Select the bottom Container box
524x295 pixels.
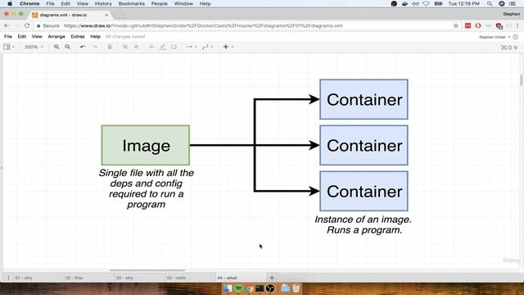tap(364, 191)
